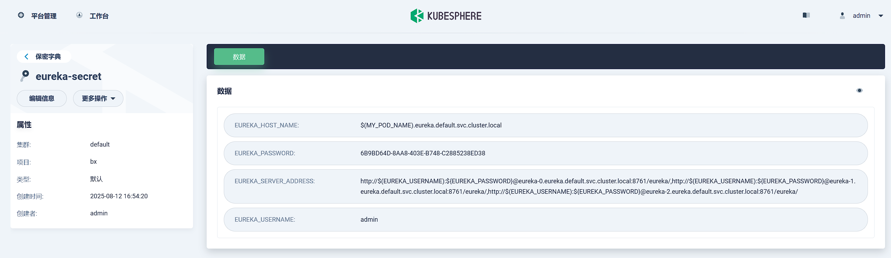Open 工作台 menu
891x258 pixels.
(99, 16)
